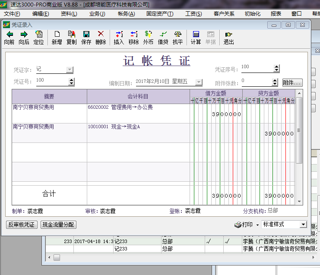Image resolution: width=320 pixels, height=275 pixels.
Task: Swap debit credit with 借贷 icon
Action: click(163, 38)
